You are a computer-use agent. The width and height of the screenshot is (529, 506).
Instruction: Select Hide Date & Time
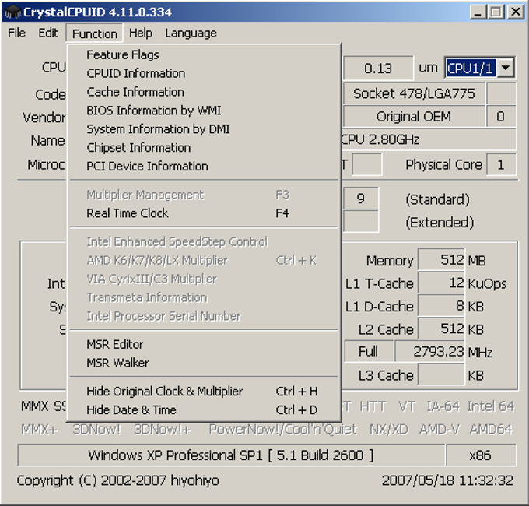(x=204, y=409)
